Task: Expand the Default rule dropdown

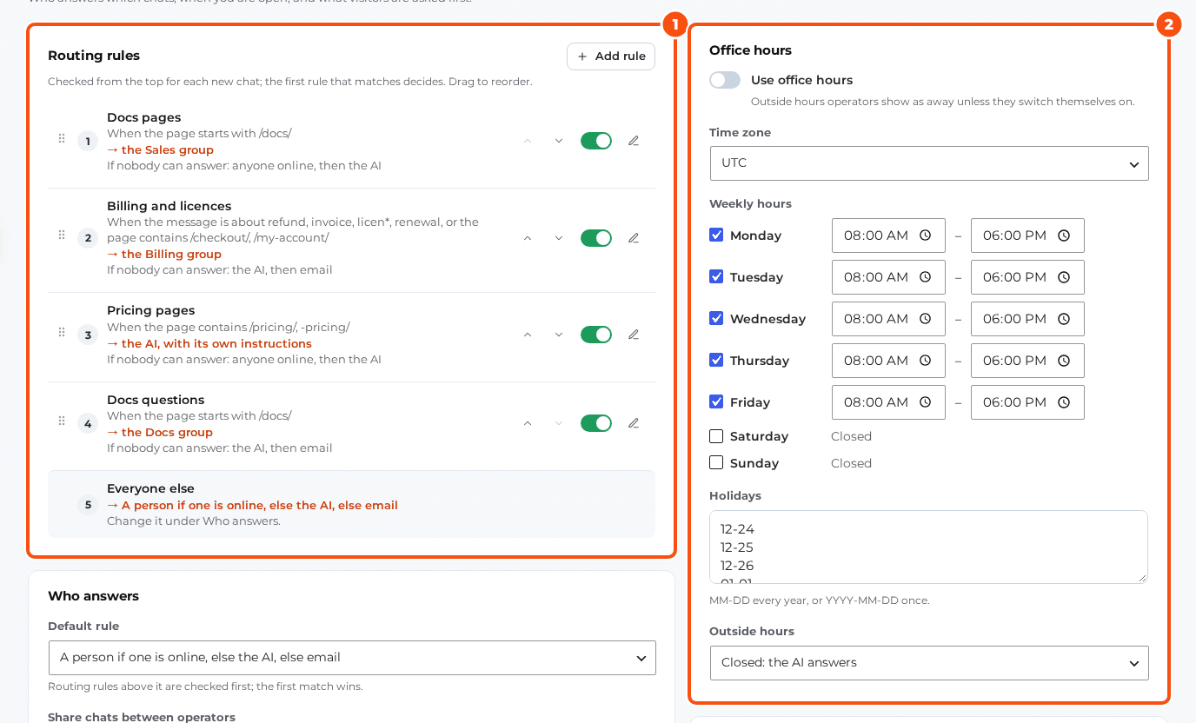Action: 352,658
